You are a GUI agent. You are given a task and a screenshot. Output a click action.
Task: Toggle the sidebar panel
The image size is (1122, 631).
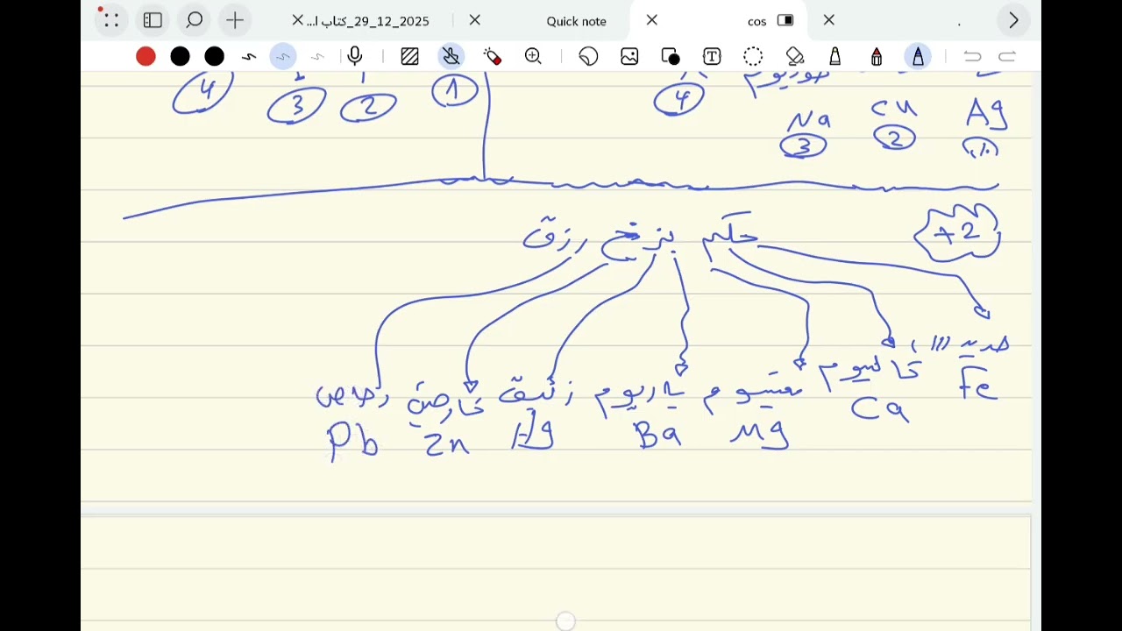(153, 20)
